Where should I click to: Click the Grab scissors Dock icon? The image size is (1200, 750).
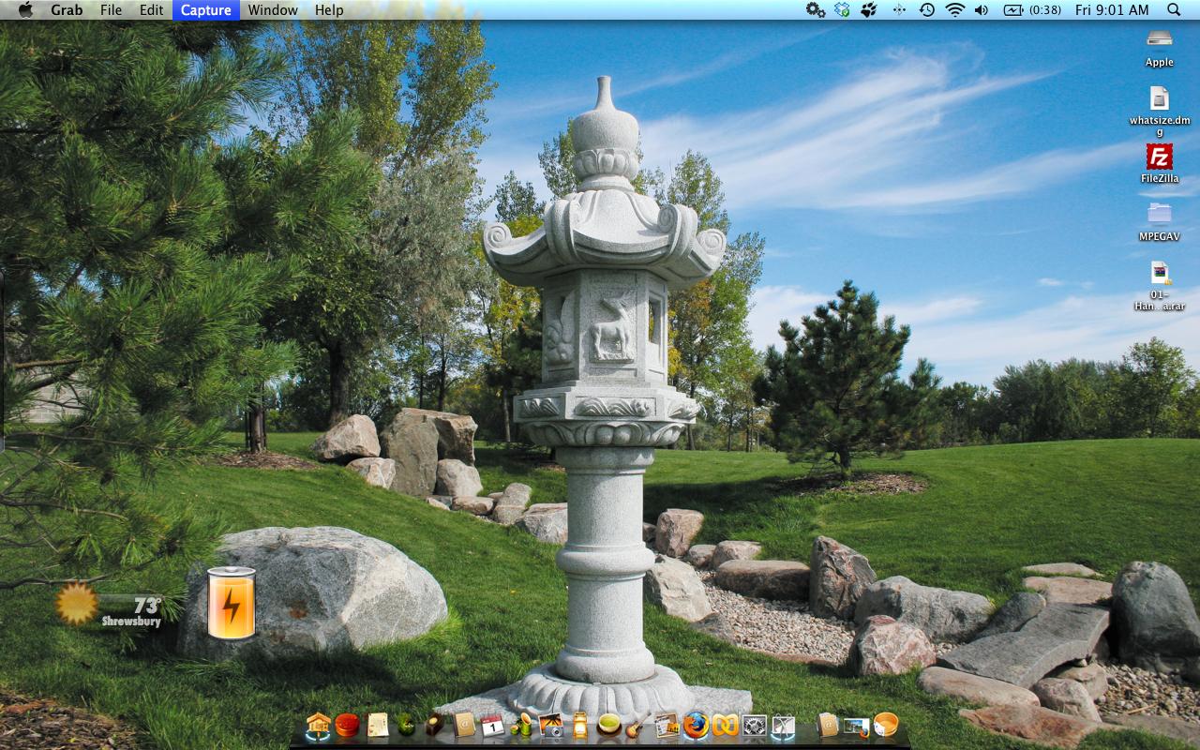783,725
